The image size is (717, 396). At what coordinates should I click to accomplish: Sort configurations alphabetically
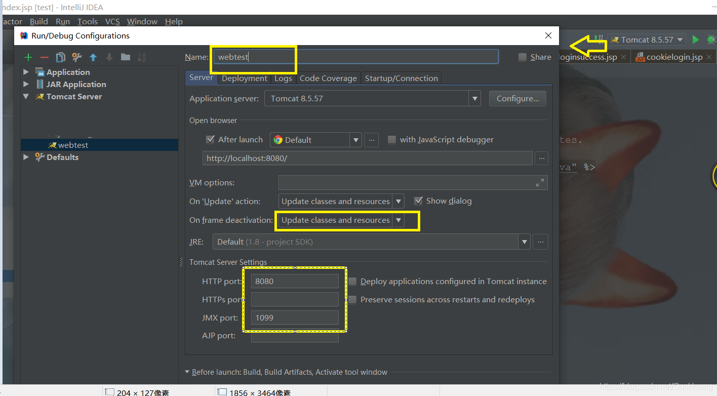pos(142,57)
